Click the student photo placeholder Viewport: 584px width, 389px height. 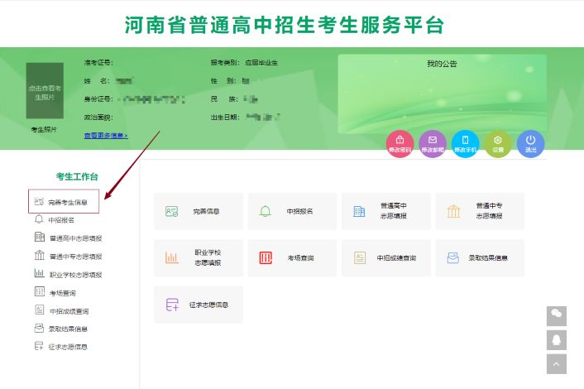(x=45, y=90)
